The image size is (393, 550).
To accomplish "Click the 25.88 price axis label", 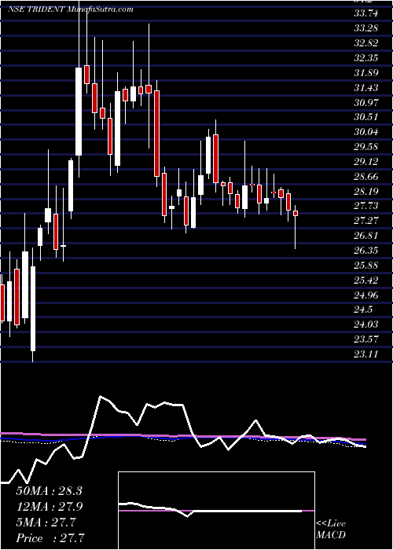I will (x=366, y=266).
